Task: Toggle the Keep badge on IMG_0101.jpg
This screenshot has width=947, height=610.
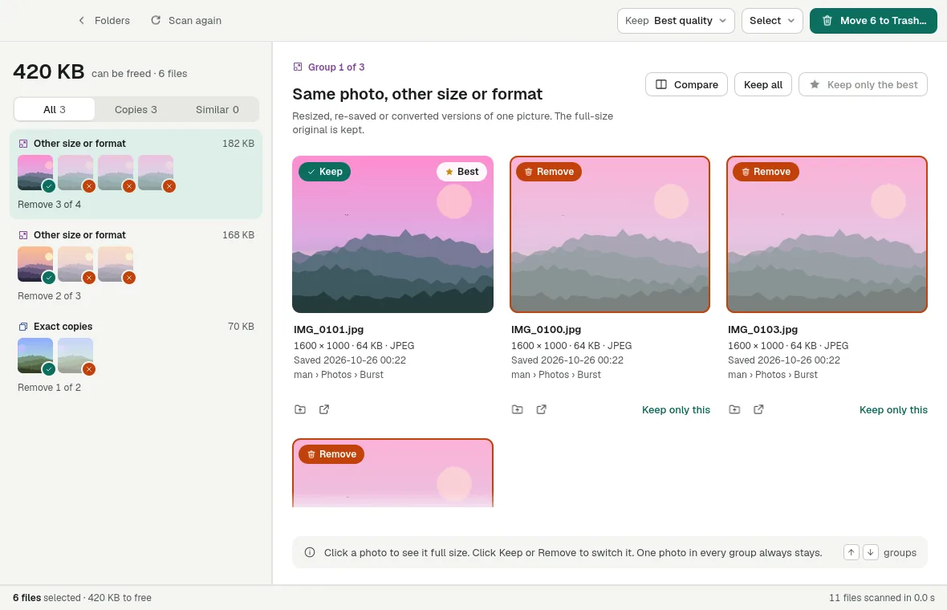Action: pyautogui.click(x=324, y=172)
